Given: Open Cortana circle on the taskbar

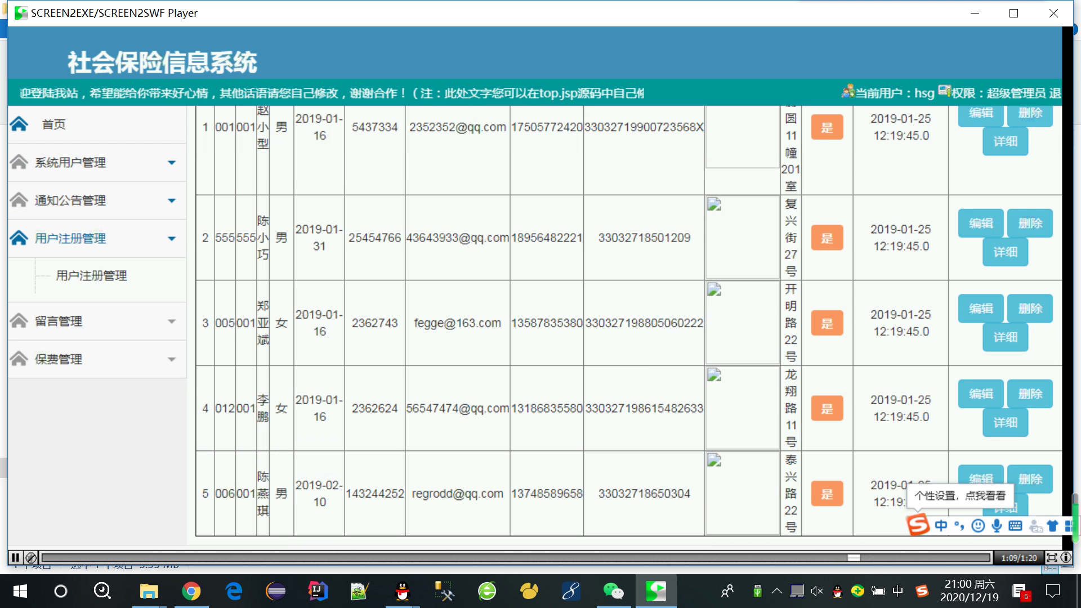Looking at the screenshot, I should pyautogui.click(x=60, y=591).
